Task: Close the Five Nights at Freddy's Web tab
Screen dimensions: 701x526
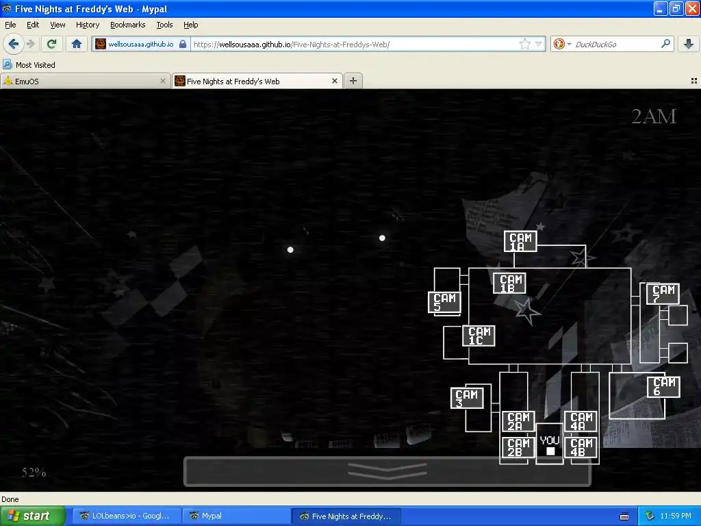Action: point(334,81)
